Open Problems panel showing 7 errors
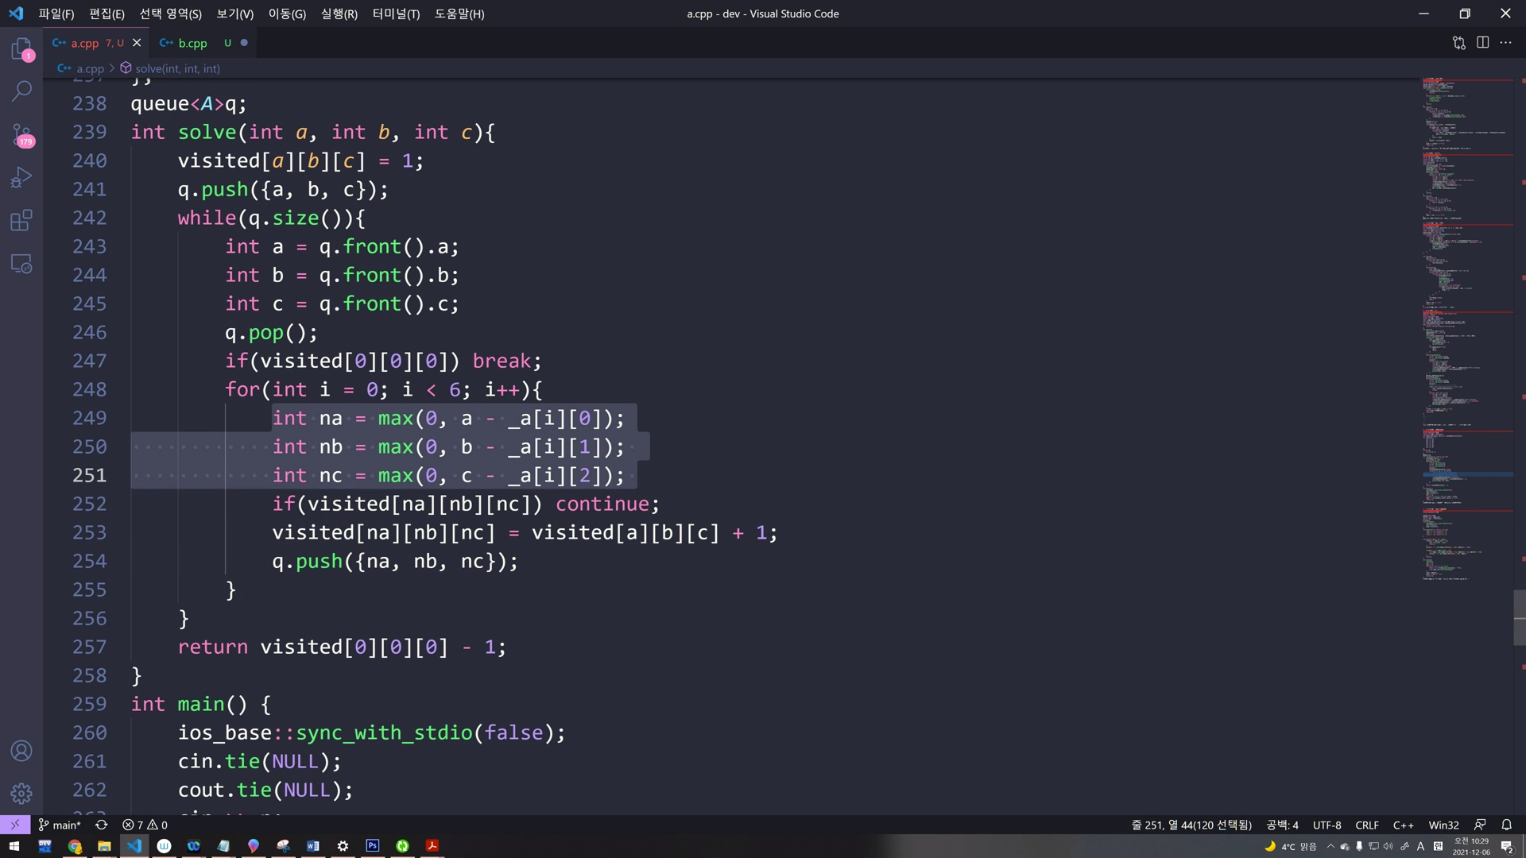The width and height of the screenshot is (1526, 858). [x=145, y=825]
